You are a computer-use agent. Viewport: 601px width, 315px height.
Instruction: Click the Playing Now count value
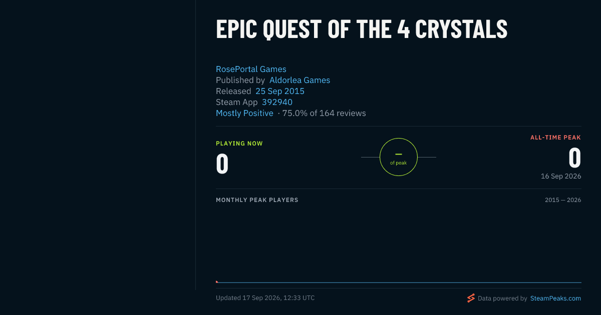click(x=222, y=164)
